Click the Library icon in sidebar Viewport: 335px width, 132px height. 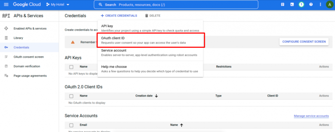click(x=6, y=38)
